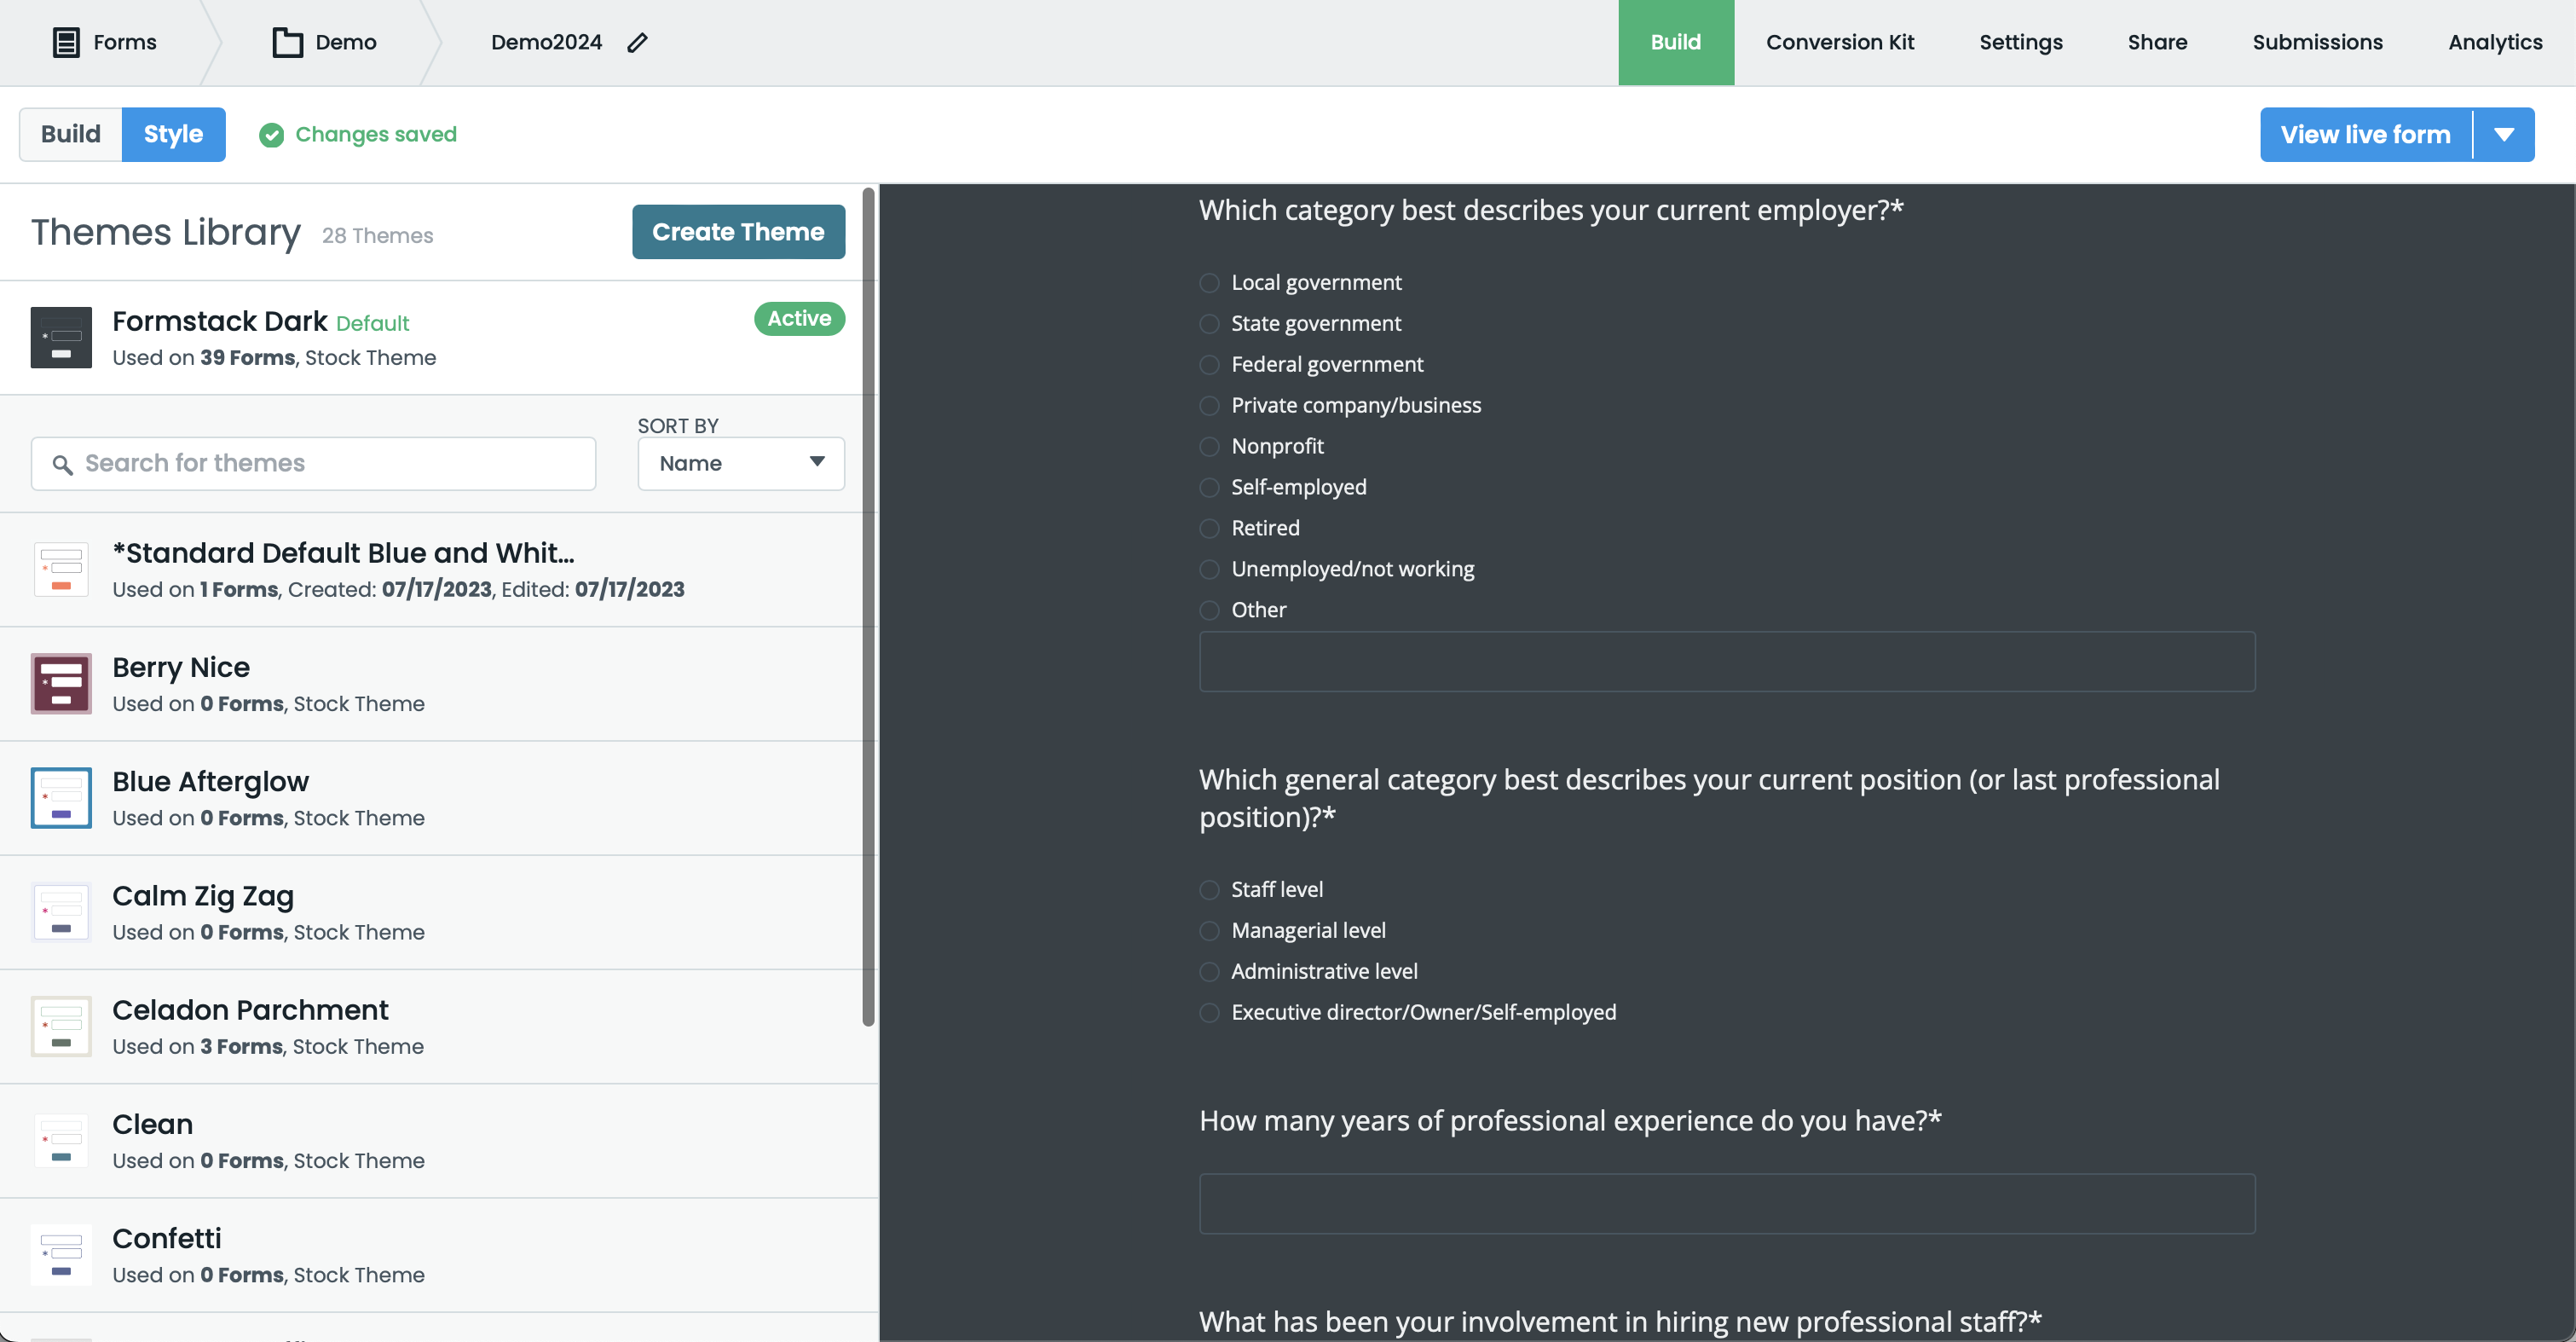This screenshot has width=2576, height=1342.
Task: Select the Federal government radio button
Action: [1209, 365]
